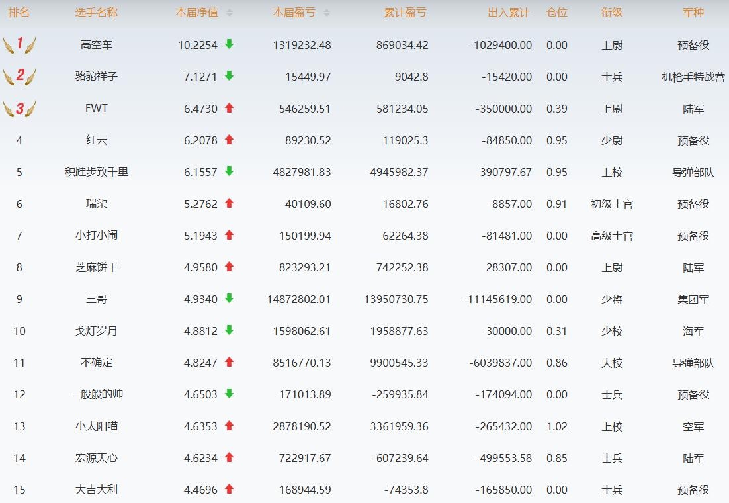
Task: Select player name 小太阳喵
Action: (97, 426)
